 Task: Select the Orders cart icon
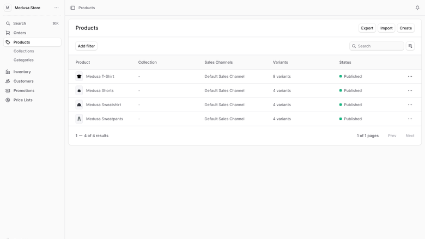pyautogui.click(x=8, y=33)
